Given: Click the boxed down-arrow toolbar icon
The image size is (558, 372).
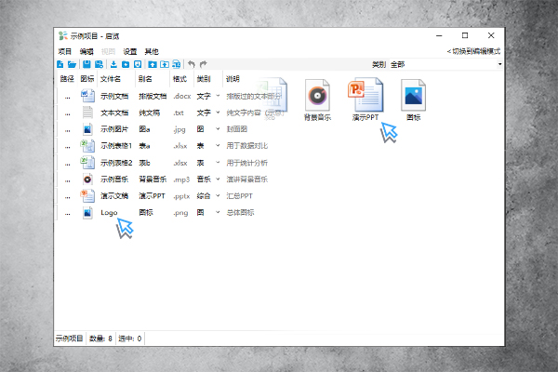Looking at the screenshot, I should click(x=138, y=64).
